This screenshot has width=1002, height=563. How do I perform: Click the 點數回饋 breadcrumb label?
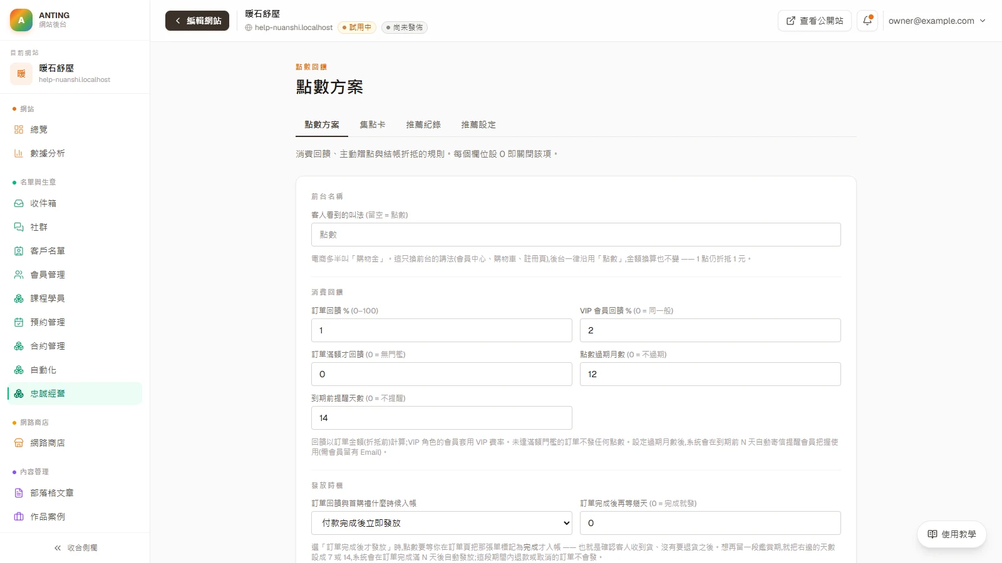(311, 67)
